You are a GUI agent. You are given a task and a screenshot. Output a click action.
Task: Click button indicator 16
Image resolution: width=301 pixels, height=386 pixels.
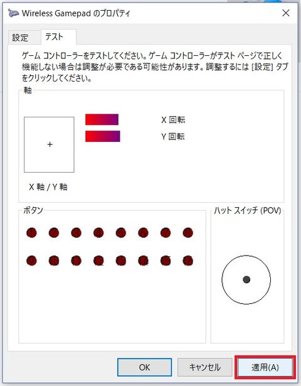click(x=188, y=260)
